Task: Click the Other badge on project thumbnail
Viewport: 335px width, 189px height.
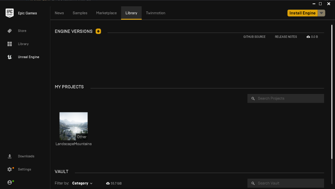Action: (82, 137)
